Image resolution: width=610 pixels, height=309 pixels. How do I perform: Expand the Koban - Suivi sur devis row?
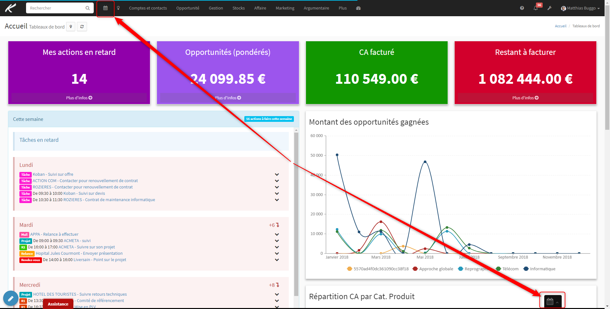point(277,194)
